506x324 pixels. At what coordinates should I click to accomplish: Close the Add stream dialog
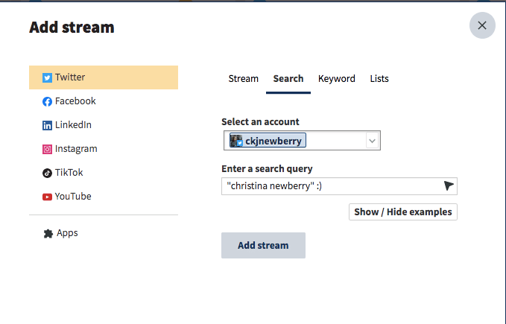tap(482, 25)
